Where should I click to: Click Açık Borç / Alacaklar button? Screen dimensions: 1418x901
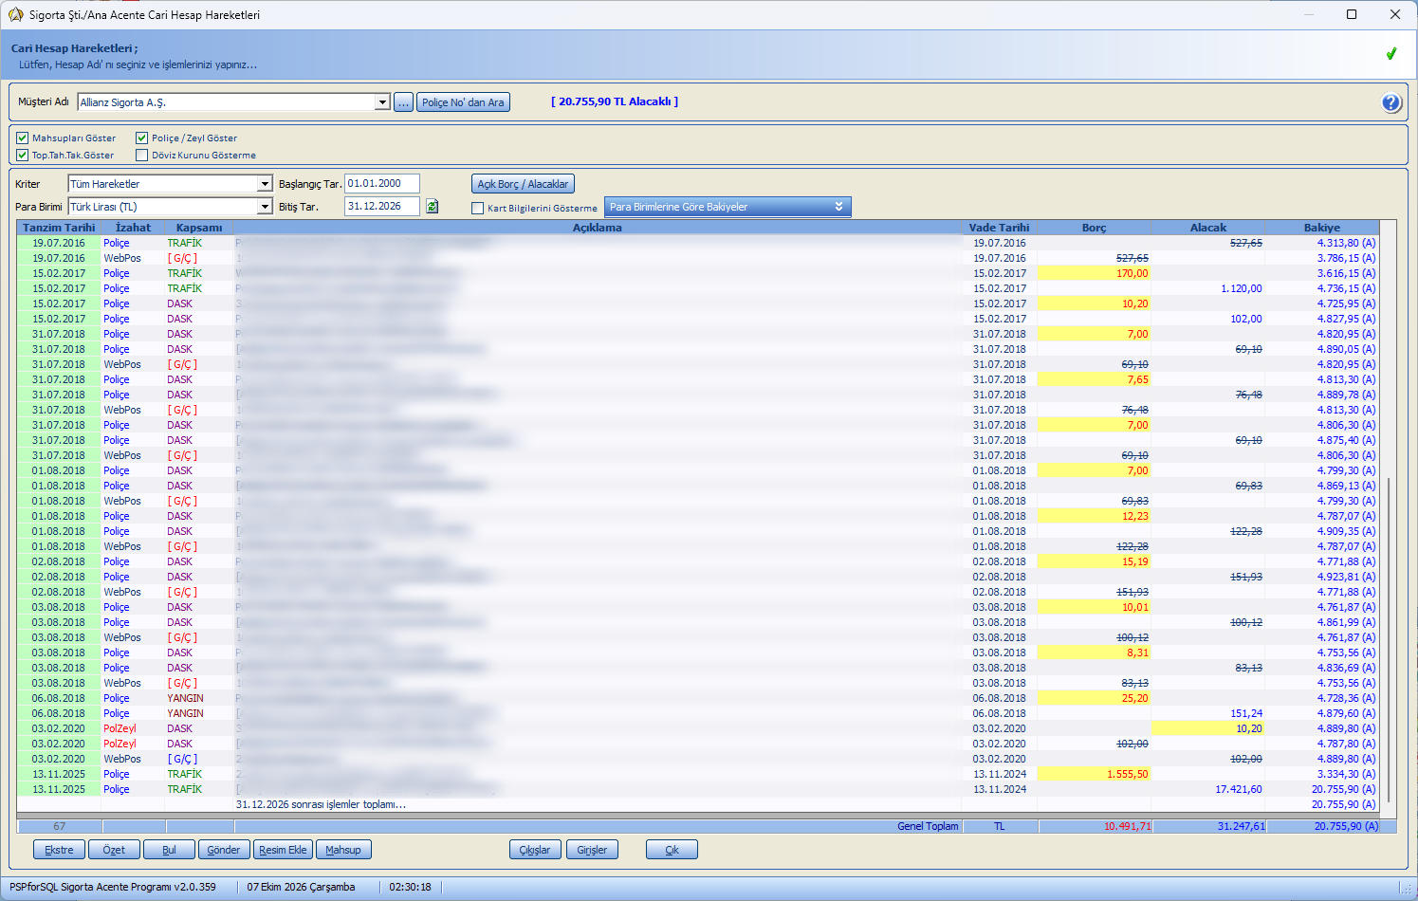click(x=523, y=184)
